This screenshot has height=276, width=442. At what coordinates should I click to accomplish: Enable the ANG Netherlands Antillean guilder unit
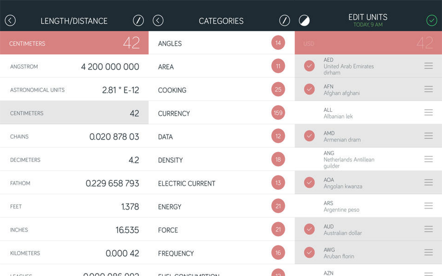pyautogui.click(x=309, y=159)
